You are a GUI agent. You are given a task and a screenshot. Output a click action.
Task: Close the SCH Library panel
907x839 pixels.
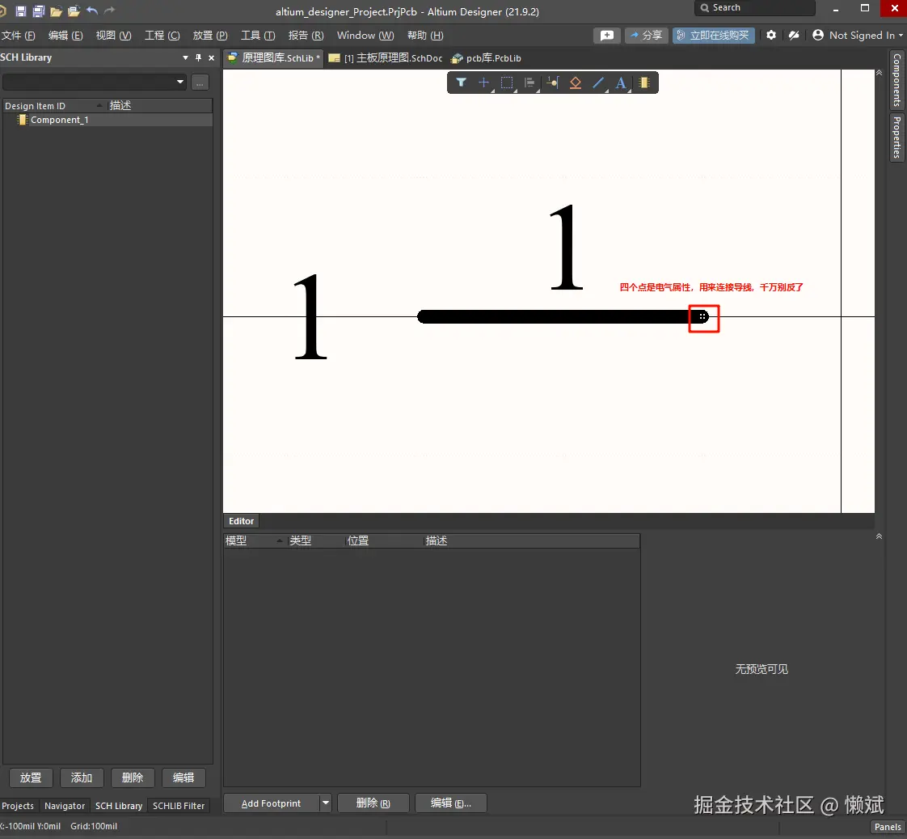pos(211,58)
